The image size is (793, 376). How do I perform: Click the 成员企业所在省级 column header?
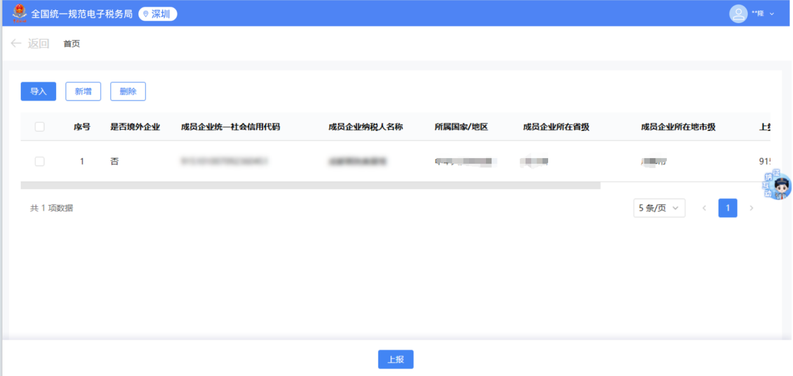(x=556, y=127)
